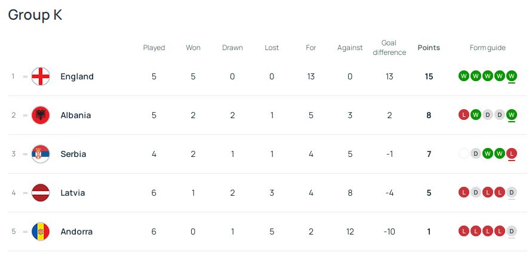Click Serbia's latest red loss badge
Image resolution: width=529 pixels, height=253 pixels.
tap(512, 153)
